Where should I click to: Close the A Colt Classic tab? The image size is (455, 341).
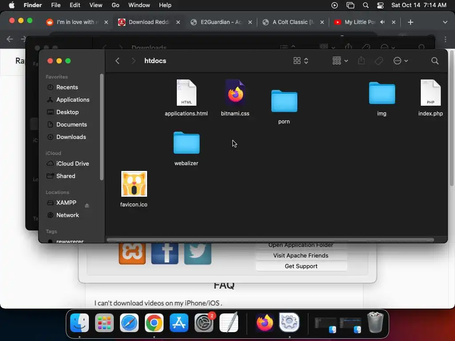tap(322, 22)
